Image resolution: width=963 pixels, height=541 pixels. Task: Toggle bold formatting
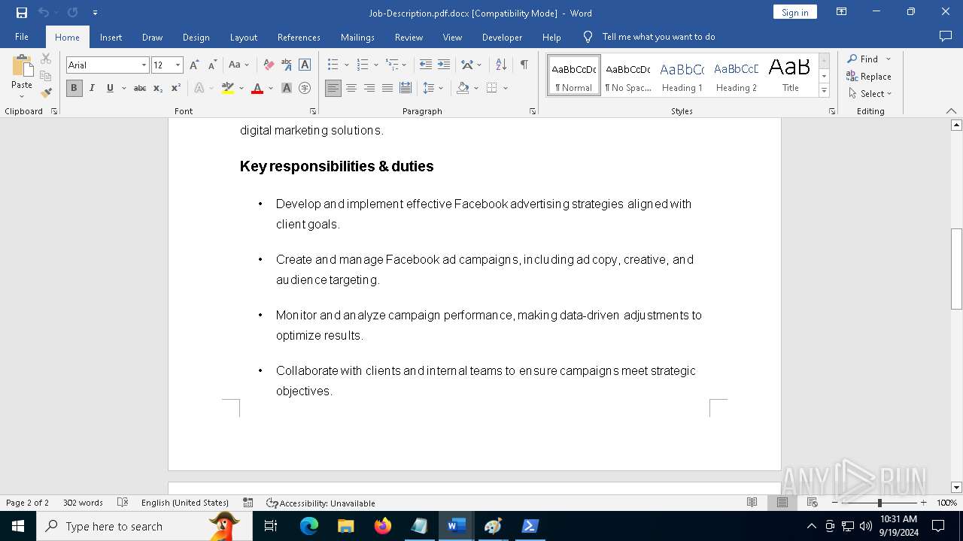tap(74, 88)
